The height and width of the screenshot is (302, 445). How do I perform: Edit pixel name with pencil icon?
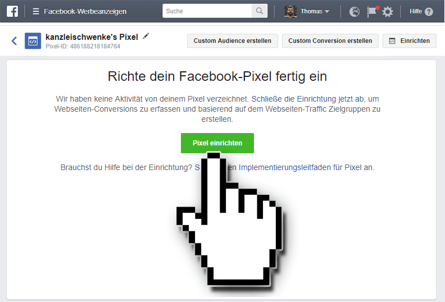click(146, 36)
